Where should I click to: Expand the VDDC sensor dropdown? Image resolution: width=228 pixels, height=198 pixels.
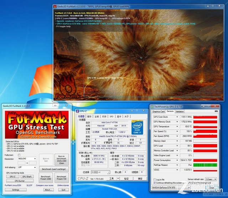[x=177, y=170]
